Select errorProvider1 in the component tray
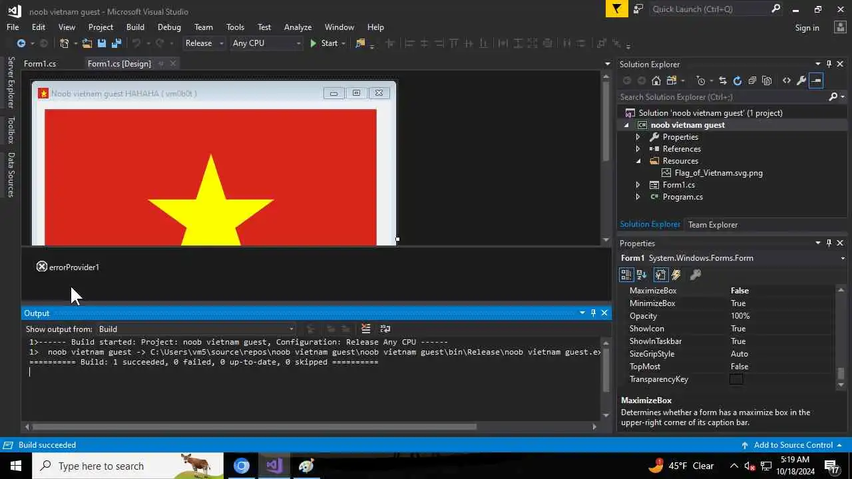The width and height of the screenshot is (852, 479). click(68, 267)
